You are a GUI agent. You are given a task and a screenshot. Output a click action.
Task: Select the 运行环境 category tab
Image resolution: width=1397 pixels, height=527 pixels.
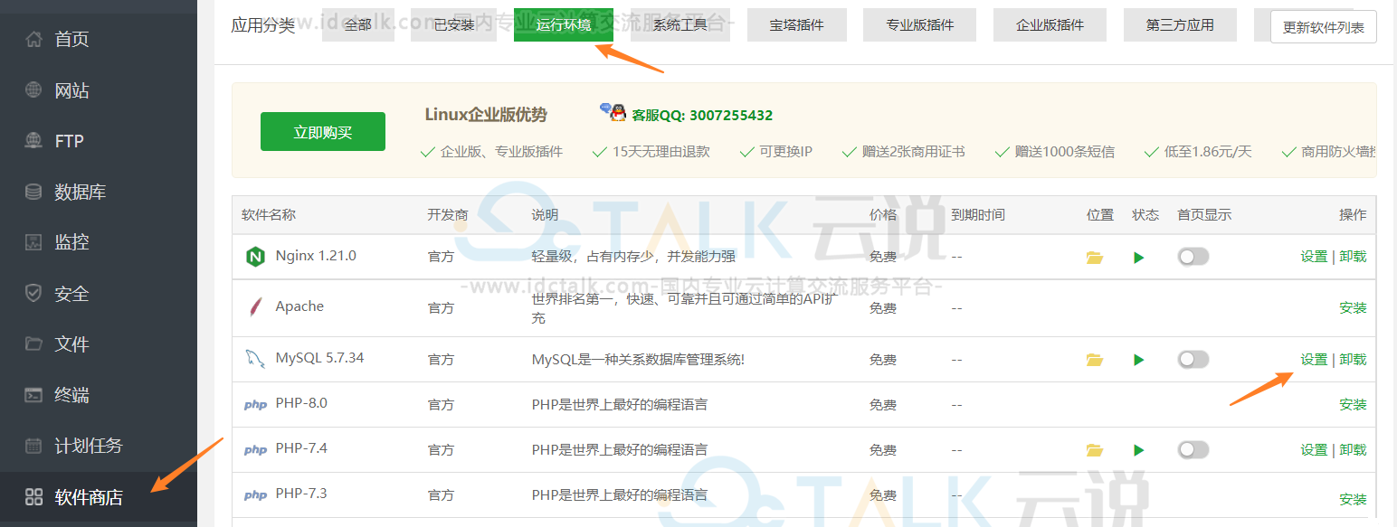coord(564,24)
